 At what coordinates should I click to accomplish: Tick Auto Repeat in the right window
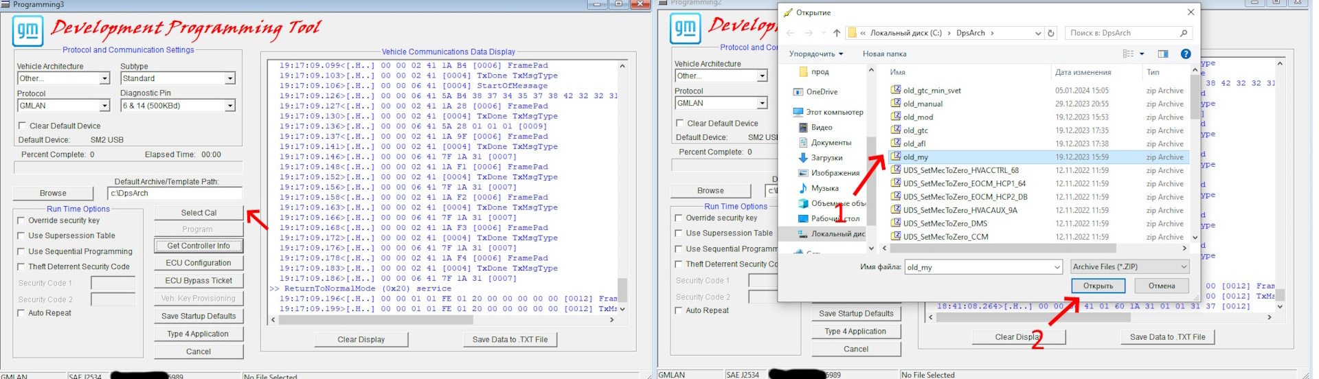678,310
